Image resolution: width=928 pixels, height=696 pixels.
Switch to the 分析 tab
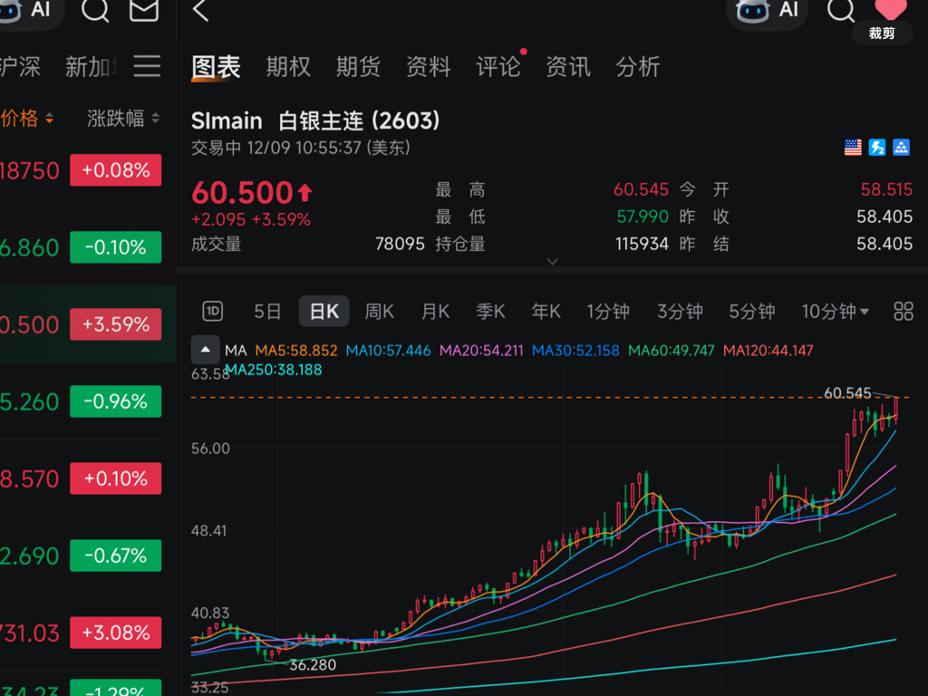pyautogui.click(x=638, y=66)
